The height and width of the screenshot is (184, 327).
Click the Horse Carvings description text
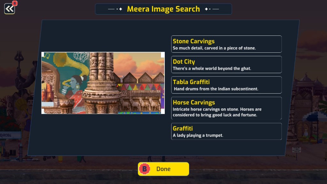click(217, 112)
